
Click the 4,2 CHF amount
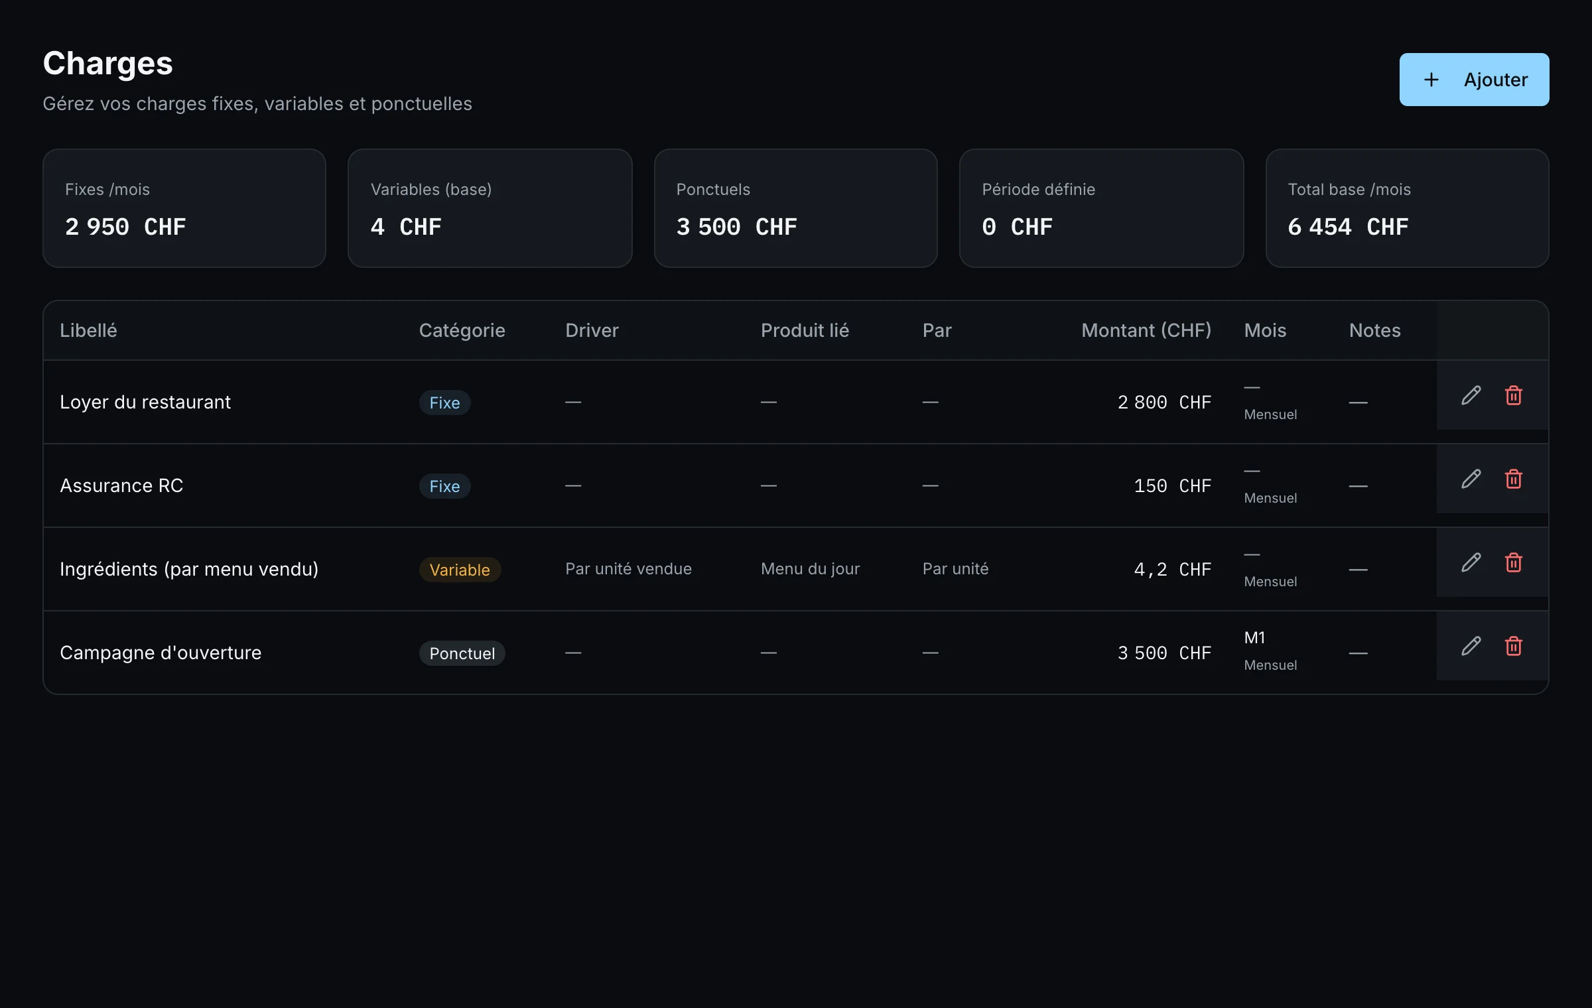(x=1172, y=569)
